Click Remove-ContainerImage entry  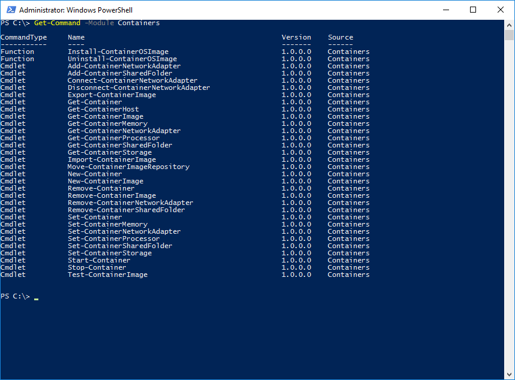point(112,196)
